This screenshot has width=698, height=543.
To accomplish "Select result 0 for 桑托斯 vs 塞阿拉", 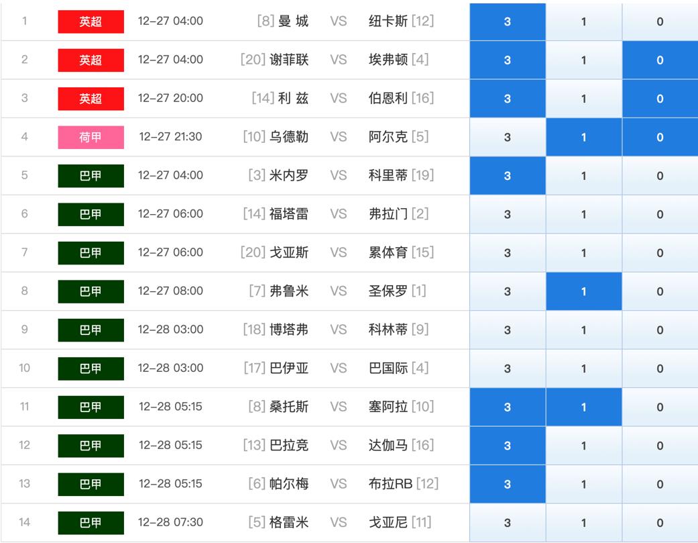I will click(x=660, y=407).
